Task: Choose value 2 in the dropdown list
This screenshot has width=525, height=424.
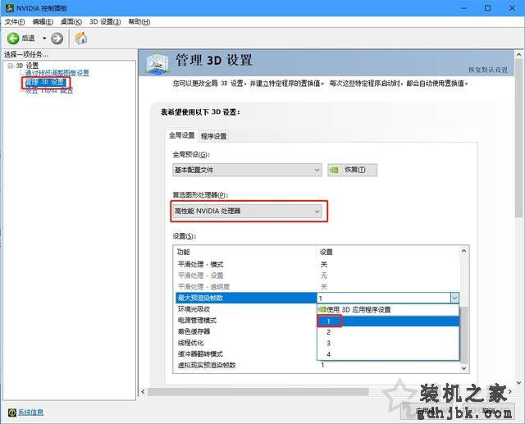Action: [x=388, y=332]
